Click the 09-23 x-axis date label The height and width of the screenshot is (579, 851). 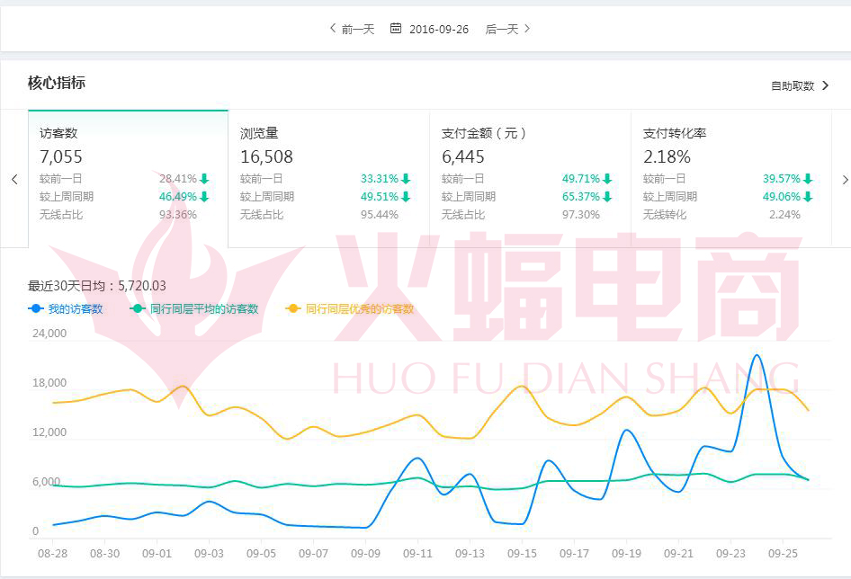[730, 554]
